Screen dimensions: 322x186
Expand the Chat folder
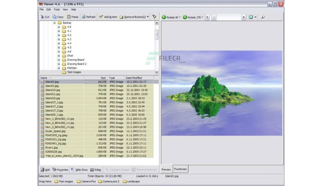click(x=59, y=56)
